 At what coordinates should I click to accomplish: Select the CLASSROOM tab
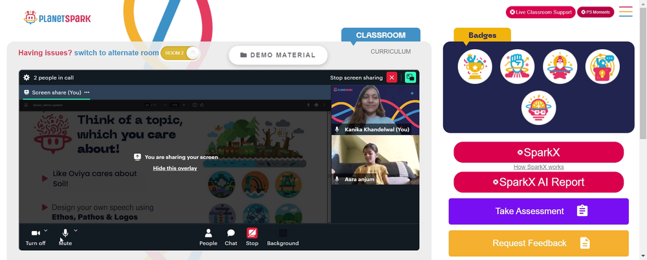tap(381, 35)
